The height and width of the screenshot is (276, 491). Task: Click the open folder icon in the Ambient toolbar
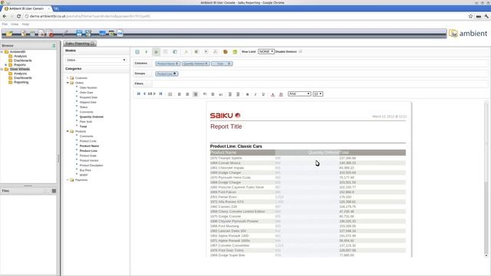click(9, 33)
